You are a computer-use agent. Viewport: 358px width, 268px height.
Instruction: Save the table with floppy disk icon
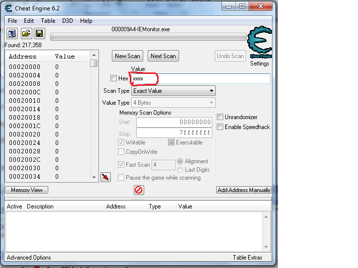pyautogui.click(x=39, y=34)
